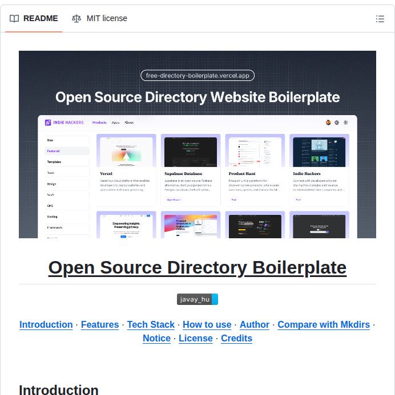Jump to the Notice section link

pos(156,339)
